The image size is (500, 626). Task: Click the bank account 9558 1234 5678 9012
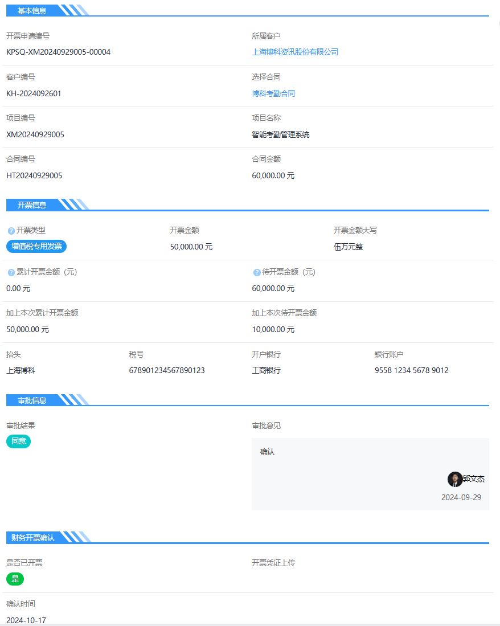pyautogui.click(x=411, y=370)
